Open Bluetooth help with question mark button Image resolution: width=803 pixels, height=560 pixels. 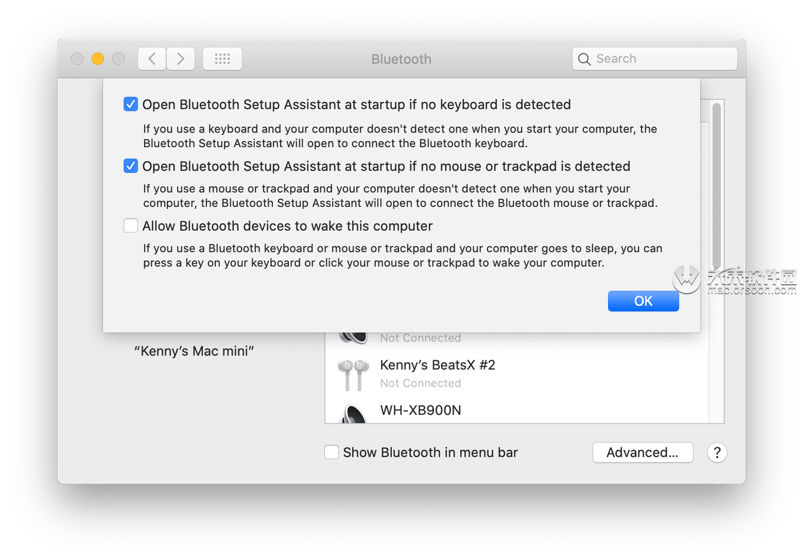click(x=717, y=452)
